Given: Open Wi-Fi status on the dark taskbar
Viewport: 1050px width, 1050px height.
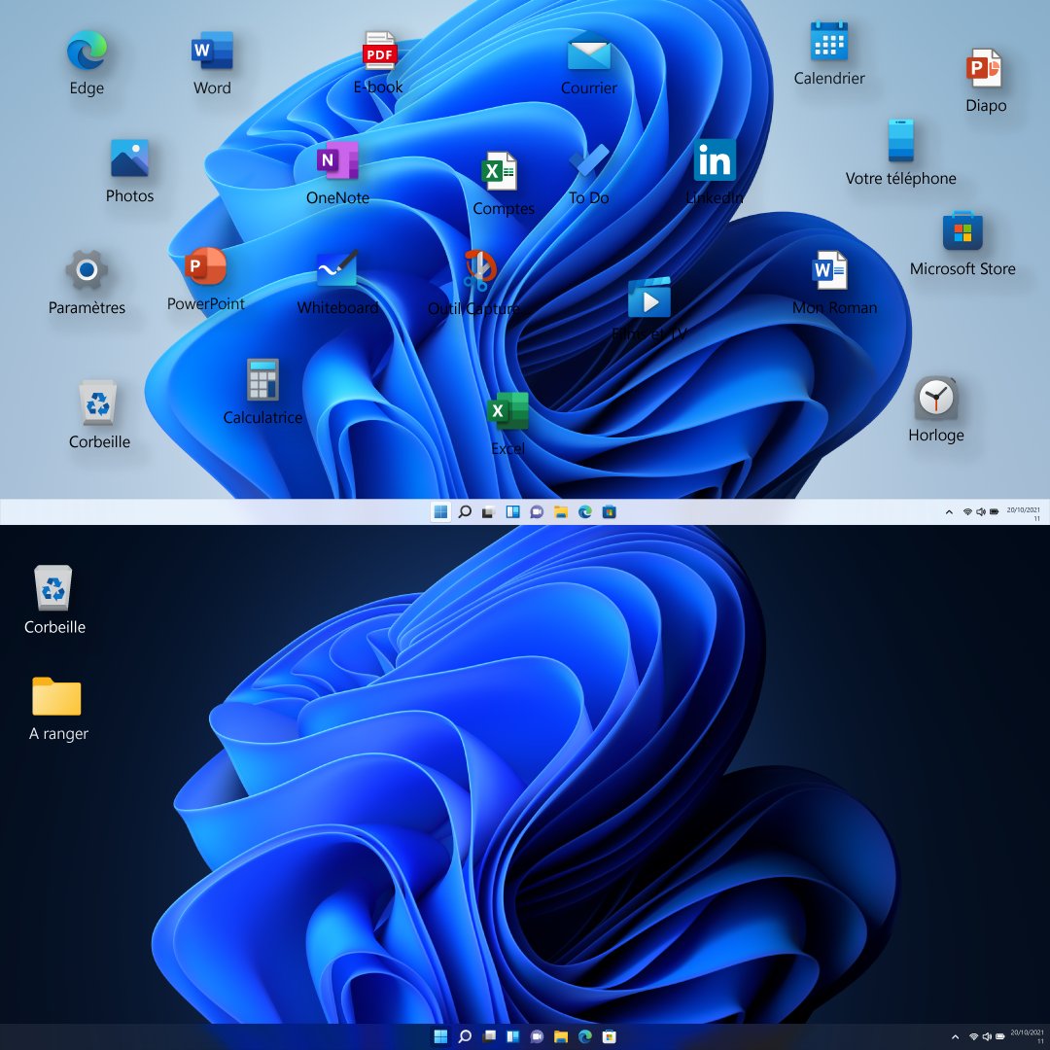Looking at the screenshot, I should 973,1037.
